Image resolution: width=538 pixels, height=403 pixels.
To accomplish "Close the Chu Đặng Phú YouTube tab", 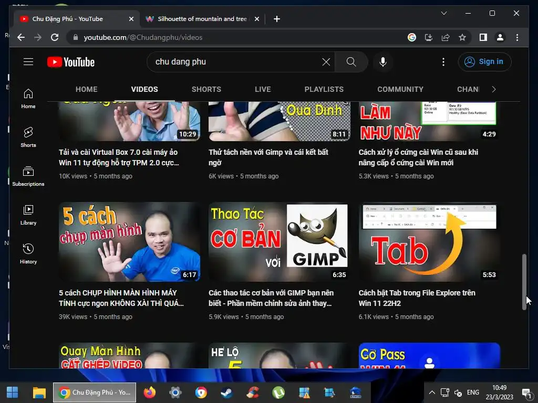I will click(131, 19).
